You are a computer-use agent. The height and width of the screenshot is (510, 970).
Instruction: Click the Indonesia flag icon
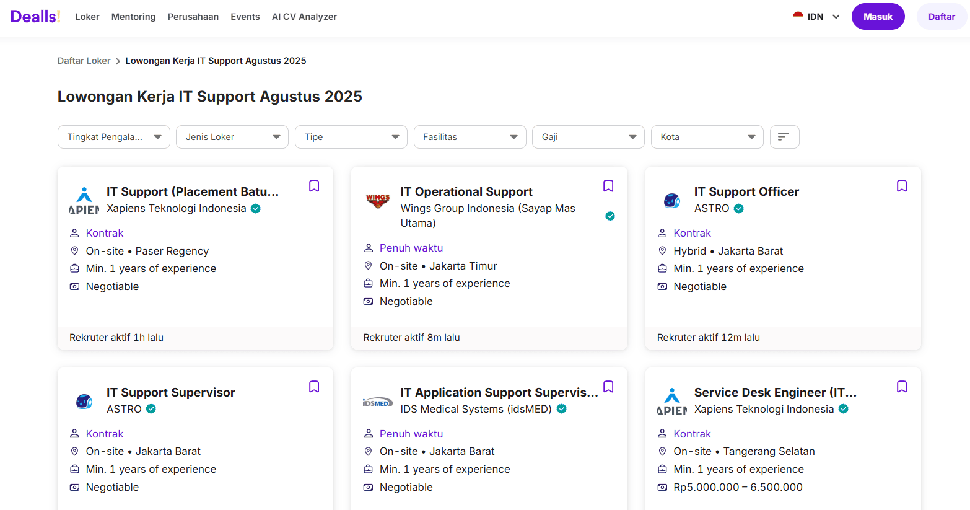click(x=798, y=16)
